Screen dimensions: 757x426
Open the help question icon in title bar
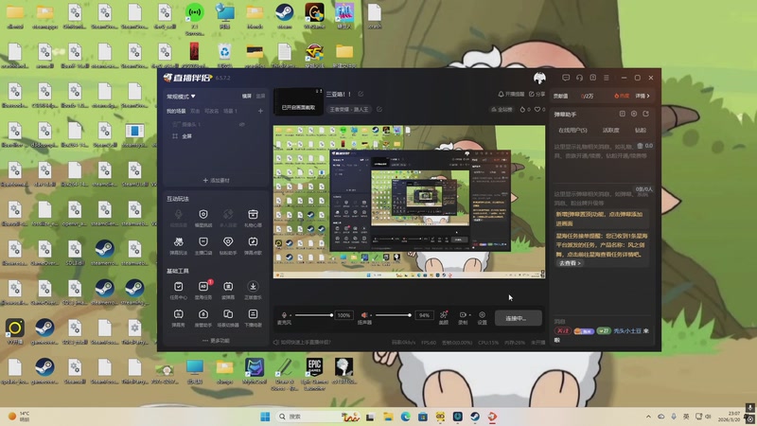(593, 78)
